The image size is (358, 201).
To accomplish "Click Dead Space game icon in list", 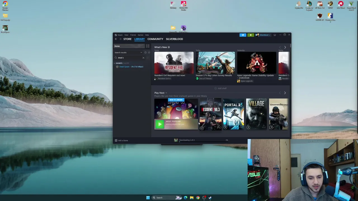I will (x=117, y=67).
